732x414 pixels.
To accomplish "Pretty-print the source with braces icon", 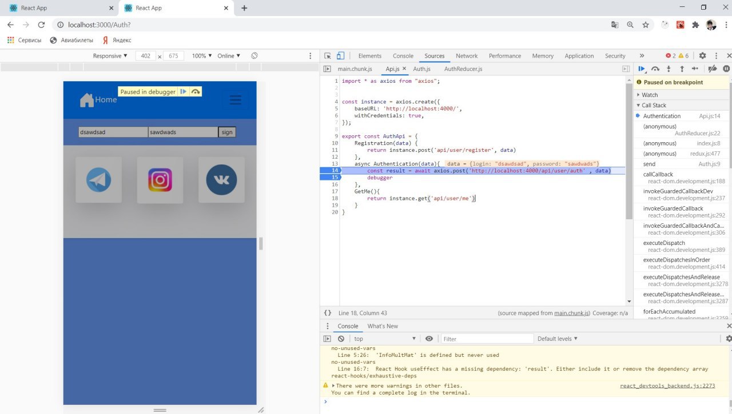I will pyautogui.click(x=328, y=313).
